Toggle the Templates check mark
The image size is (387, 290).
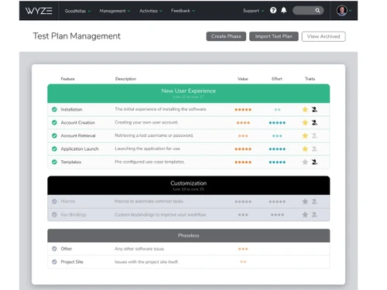(54, 162)
